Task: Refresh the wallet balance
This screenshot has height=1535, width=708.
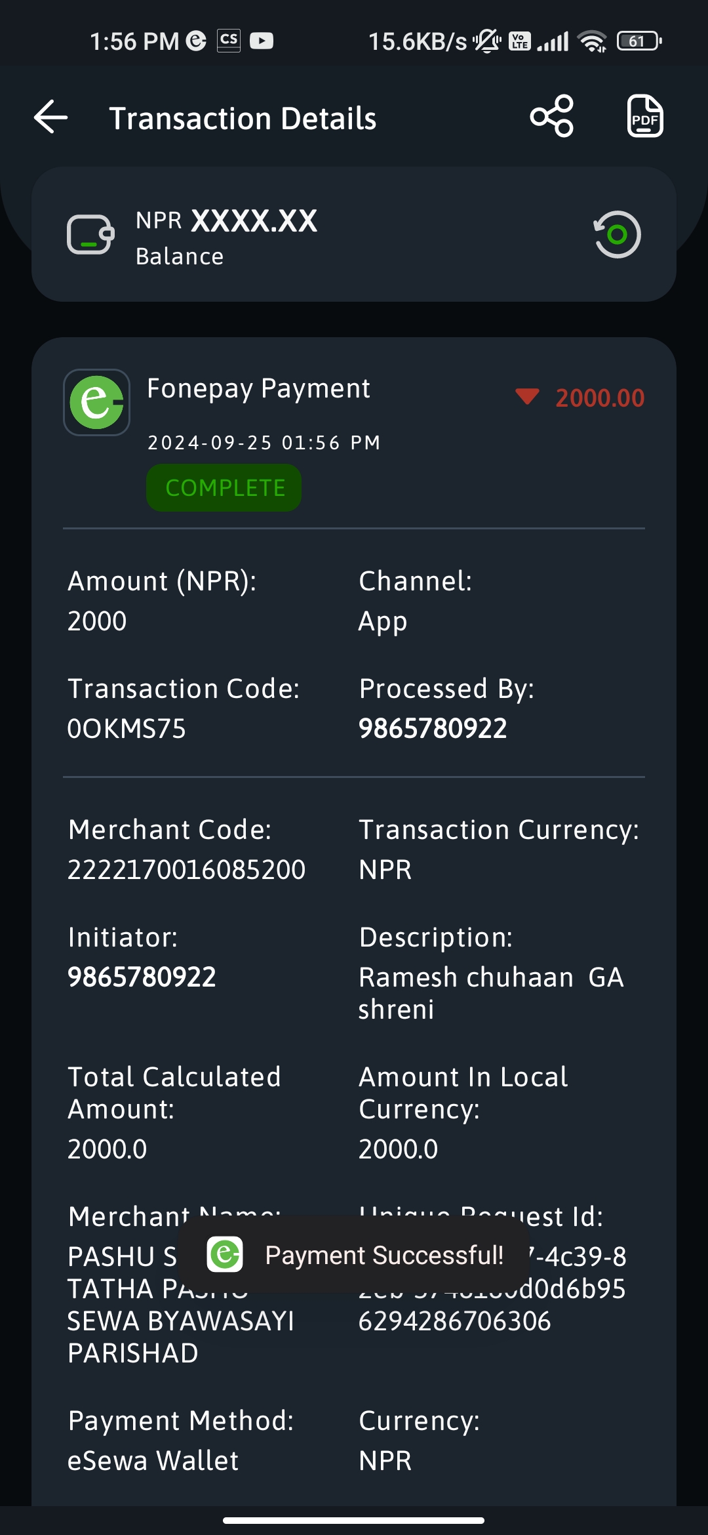Action: pos(617,234)
